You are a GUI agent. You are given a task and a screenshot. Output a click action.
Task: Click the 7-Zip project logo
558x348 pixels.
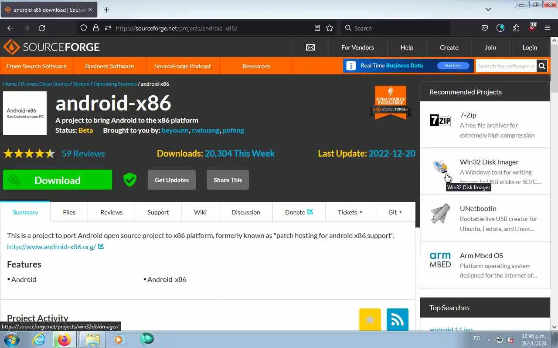(440, 120)
